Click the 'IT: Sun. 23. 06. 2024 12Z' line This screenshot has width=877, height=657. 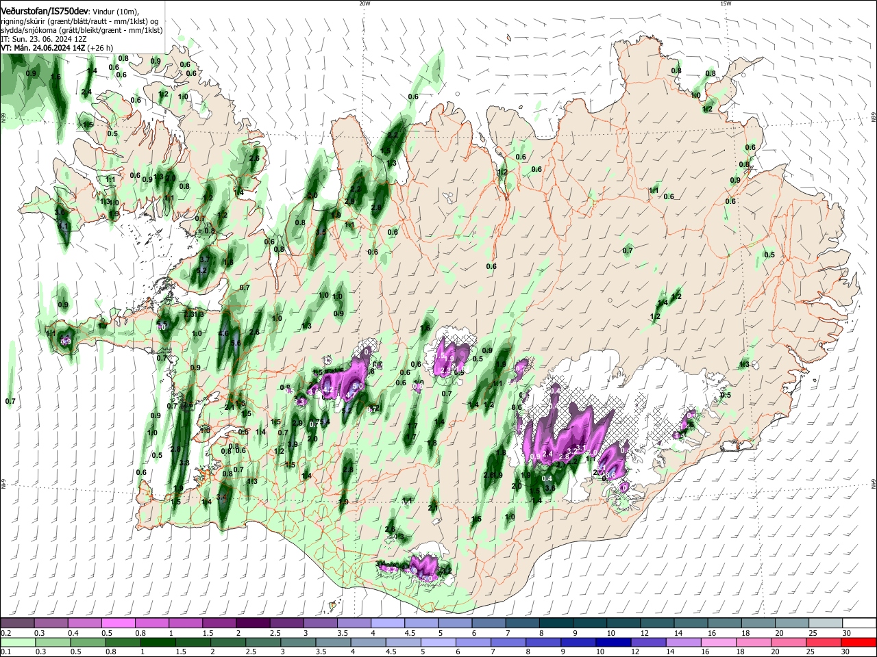click(x=43, y=39)
